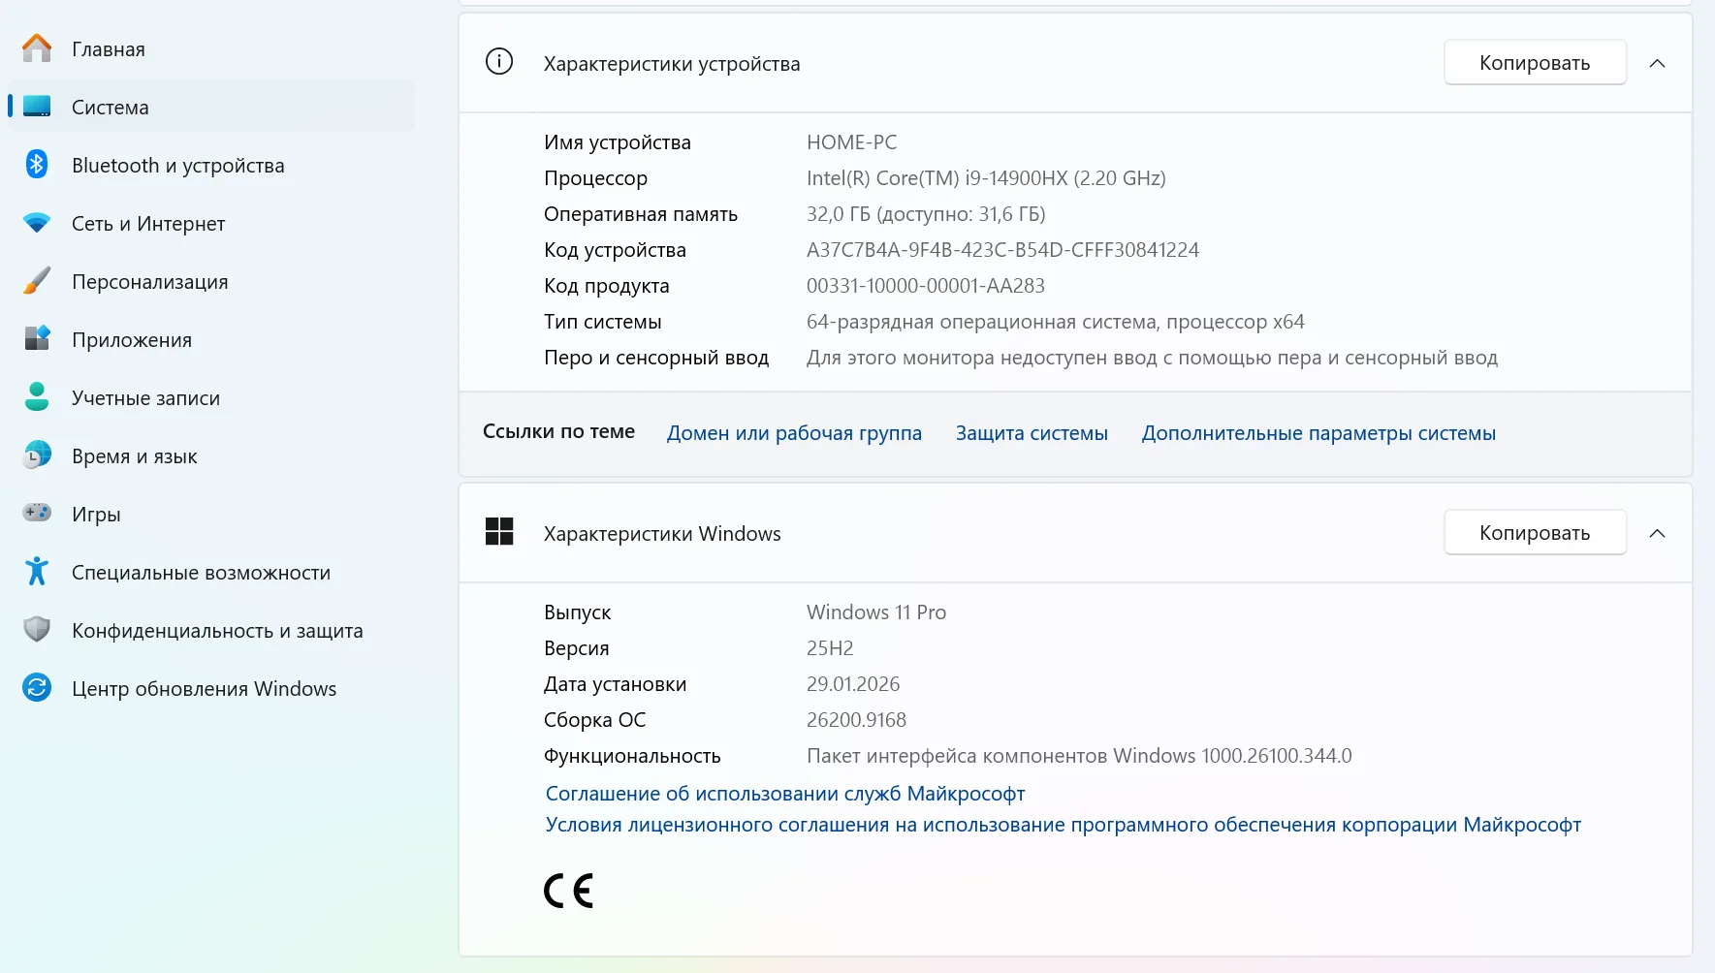Click version value 25H2
The width and height of the screenshot is (1715, 973).
click(x=830, y=648)
